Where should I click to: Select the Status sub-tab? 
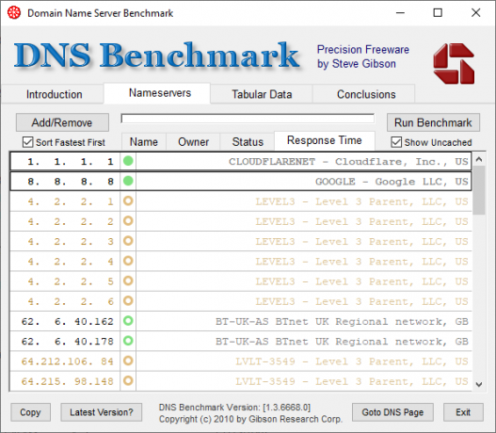point(248,142)
